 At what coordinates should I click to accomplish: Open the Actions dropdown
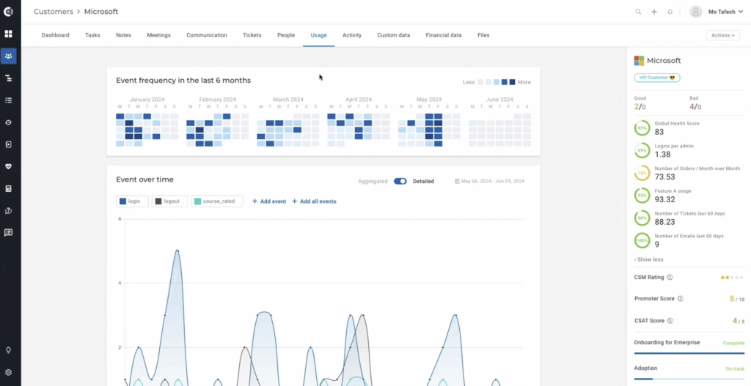click(x=722, y=35)
